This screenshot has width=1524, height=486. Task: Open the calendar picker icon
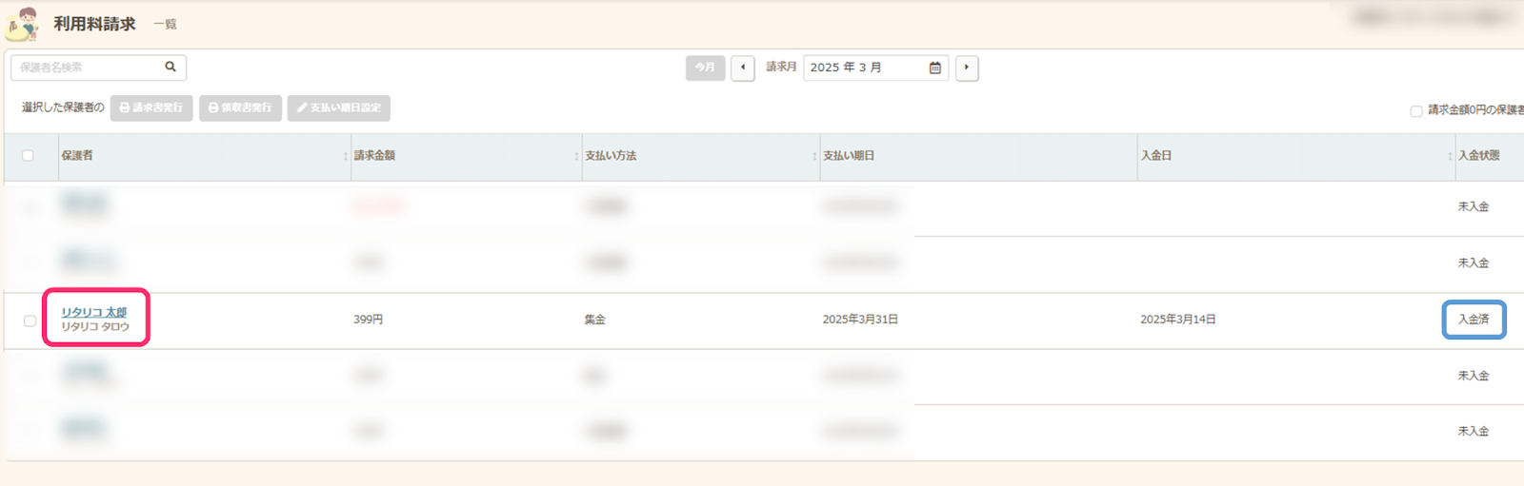pyautogui.click(x=934, y=68)
